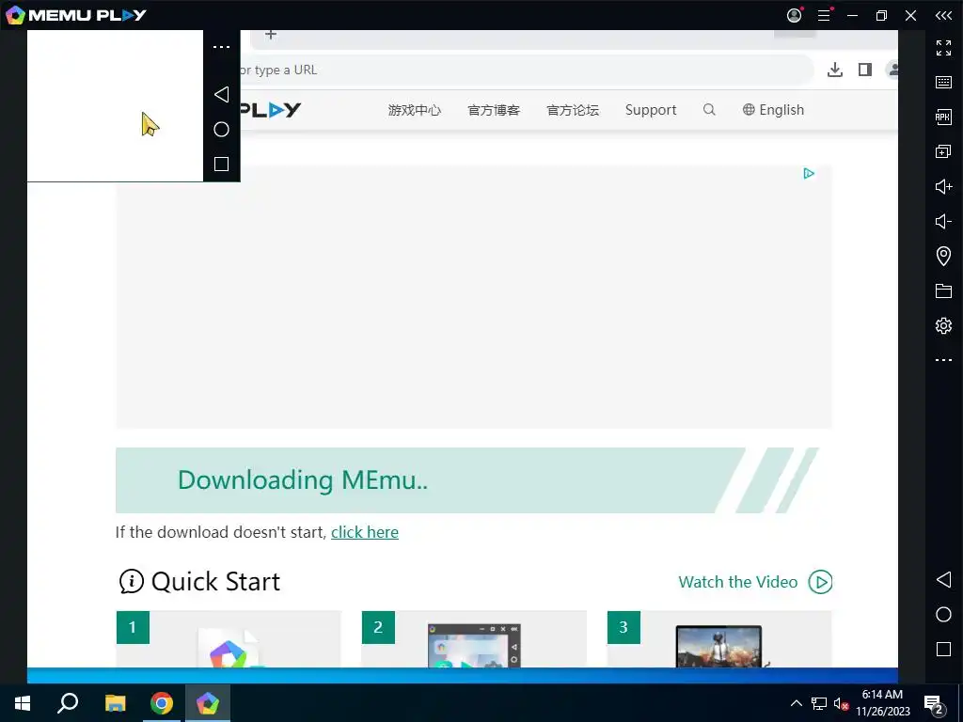This screenshot has height=722, width=963.
Task: Open browser downloads icon
Action: click(835, 70)
